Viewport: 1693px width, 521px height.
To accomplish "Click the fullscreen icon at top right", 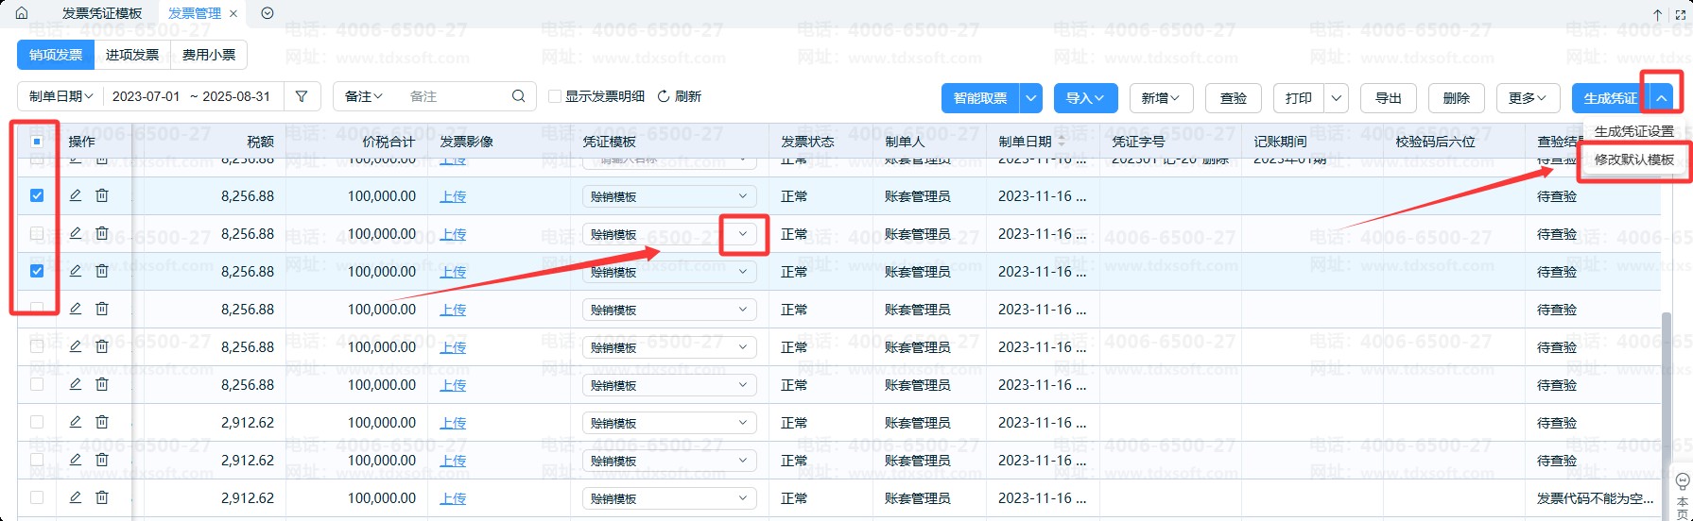I will pos(1681,14).
